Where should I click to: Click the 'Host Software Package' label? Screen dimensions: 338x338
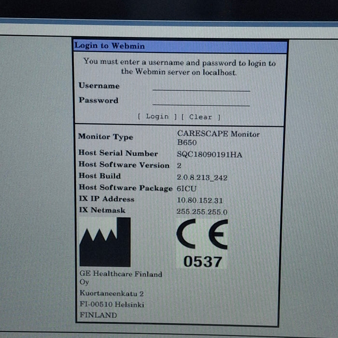coord(126,188)
